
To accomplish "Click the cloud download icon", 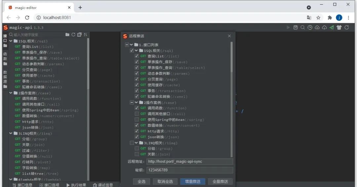I will 325,27.
